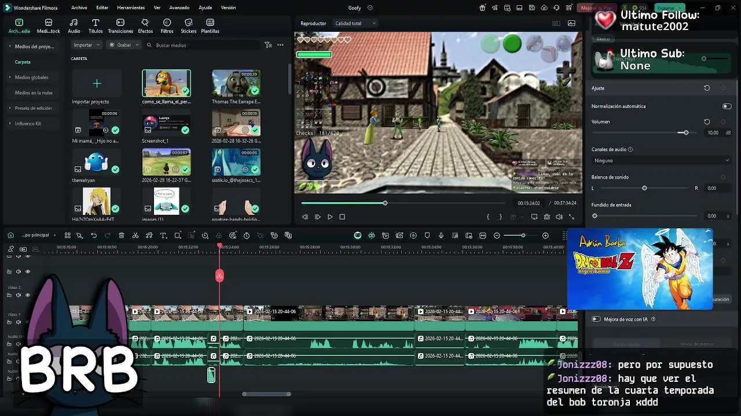Click the Importar proyecto plus tile
Image resolution: width=741 pixels, height=416 pixels.
[97, 83]
